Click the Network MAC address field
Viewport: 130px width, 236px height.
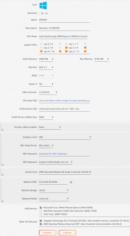(x=53, y=182)
